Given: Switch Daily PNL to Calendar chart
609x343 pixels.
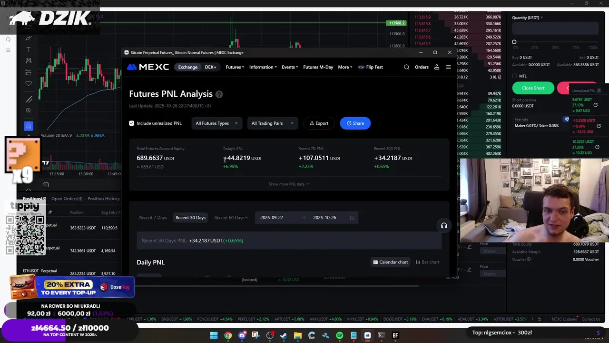Looking at the screenshot, I should click(x=390, y=262).
